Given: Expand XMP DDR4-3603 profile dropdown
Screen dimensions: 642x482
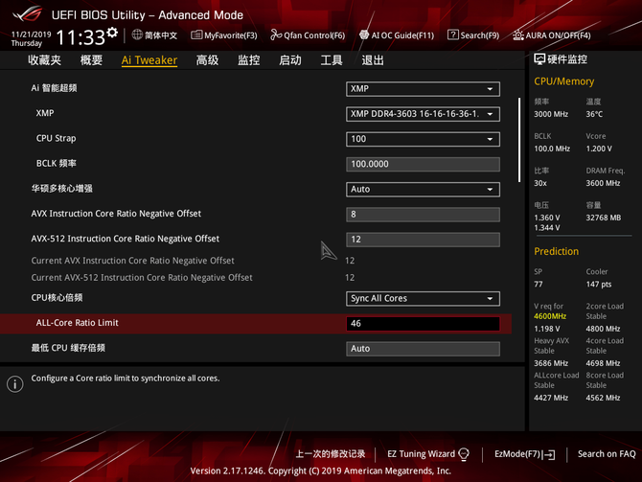Looking at the screenshot, I should (x=423, y=114).
